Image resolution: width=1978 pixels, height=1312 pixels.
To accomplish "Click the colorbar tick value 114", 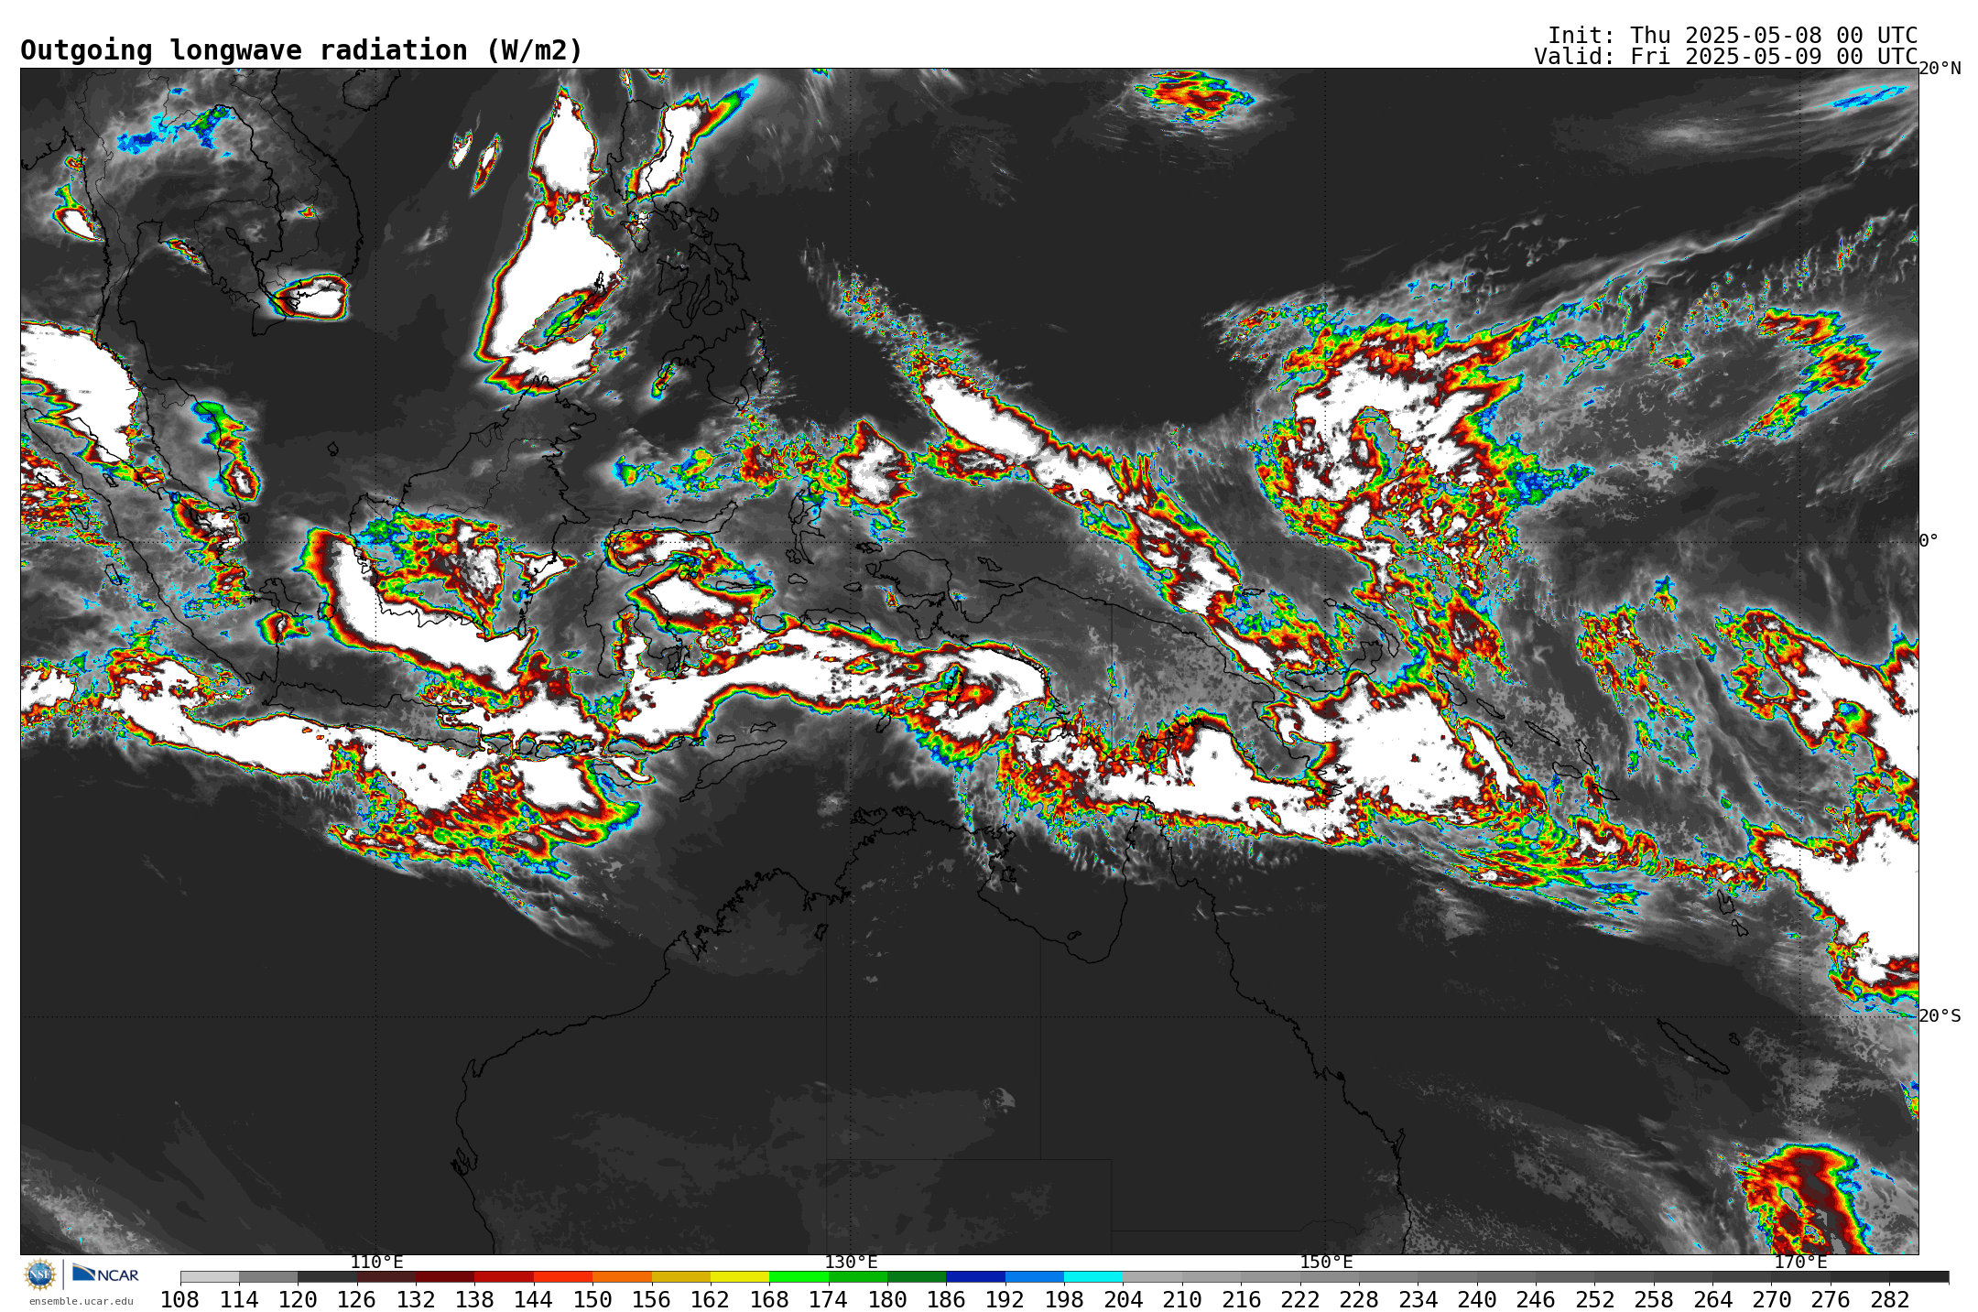I will pos(239,1299).
